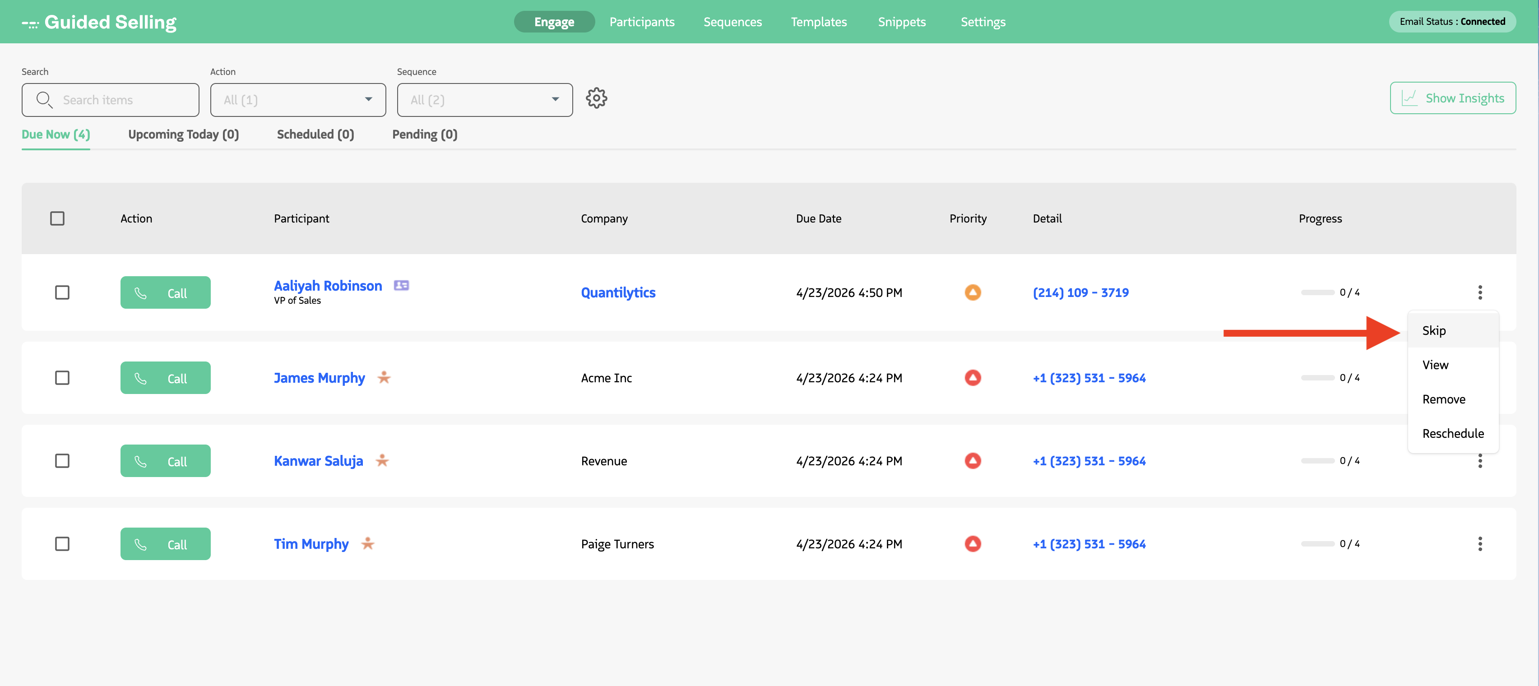The height and width of the screenshot is (686, 1539).
Task: Check the box for James Murphy's row
Action: pyautogui.click(x=62, y=378)
